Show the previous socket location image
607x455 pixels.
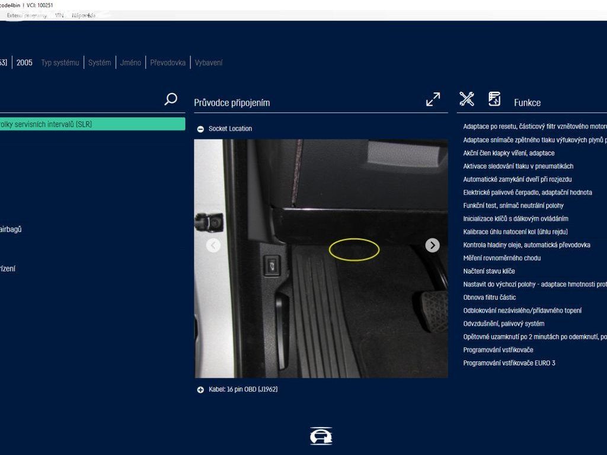pyautogui.click(x=213, y=245)
